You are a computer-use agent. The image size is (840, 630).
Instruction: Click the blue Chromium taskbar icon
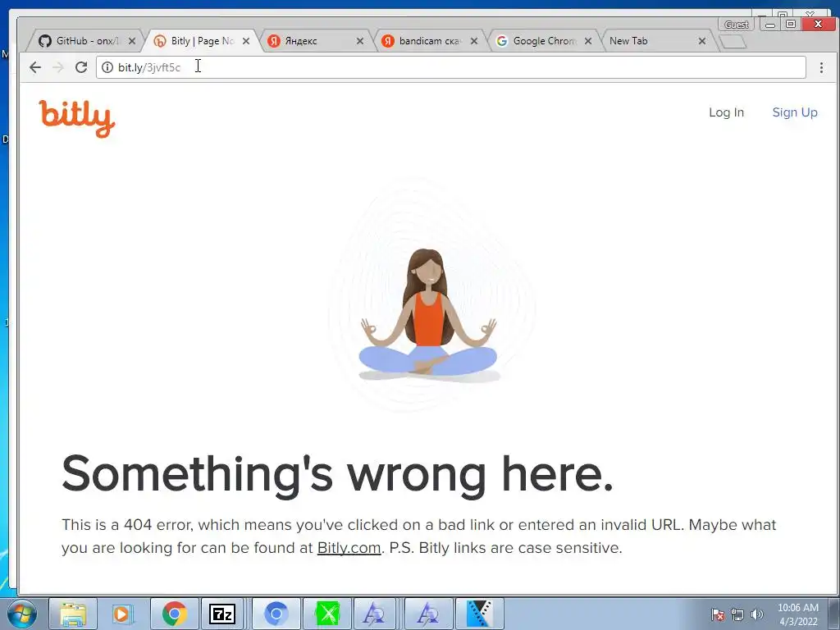[276, 614]
